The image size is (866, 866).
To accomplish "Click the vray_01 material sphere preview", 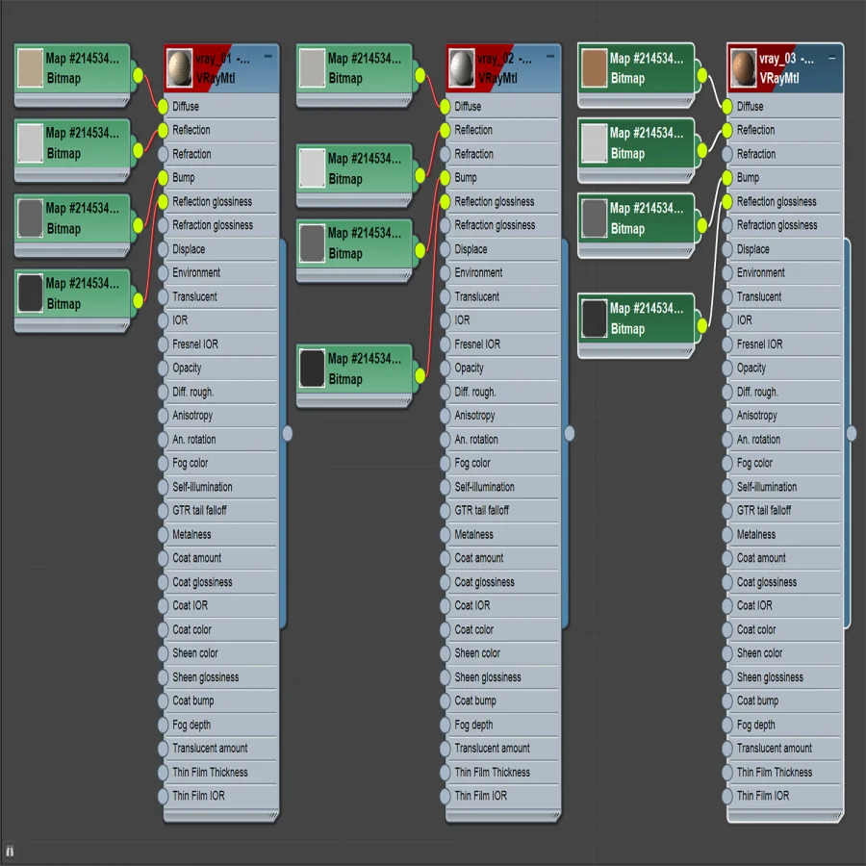I will [x=180, y=68].
